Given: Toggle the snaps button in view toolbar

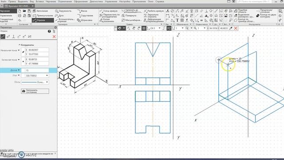Looking at the screenshot, I should coord(119,28).
